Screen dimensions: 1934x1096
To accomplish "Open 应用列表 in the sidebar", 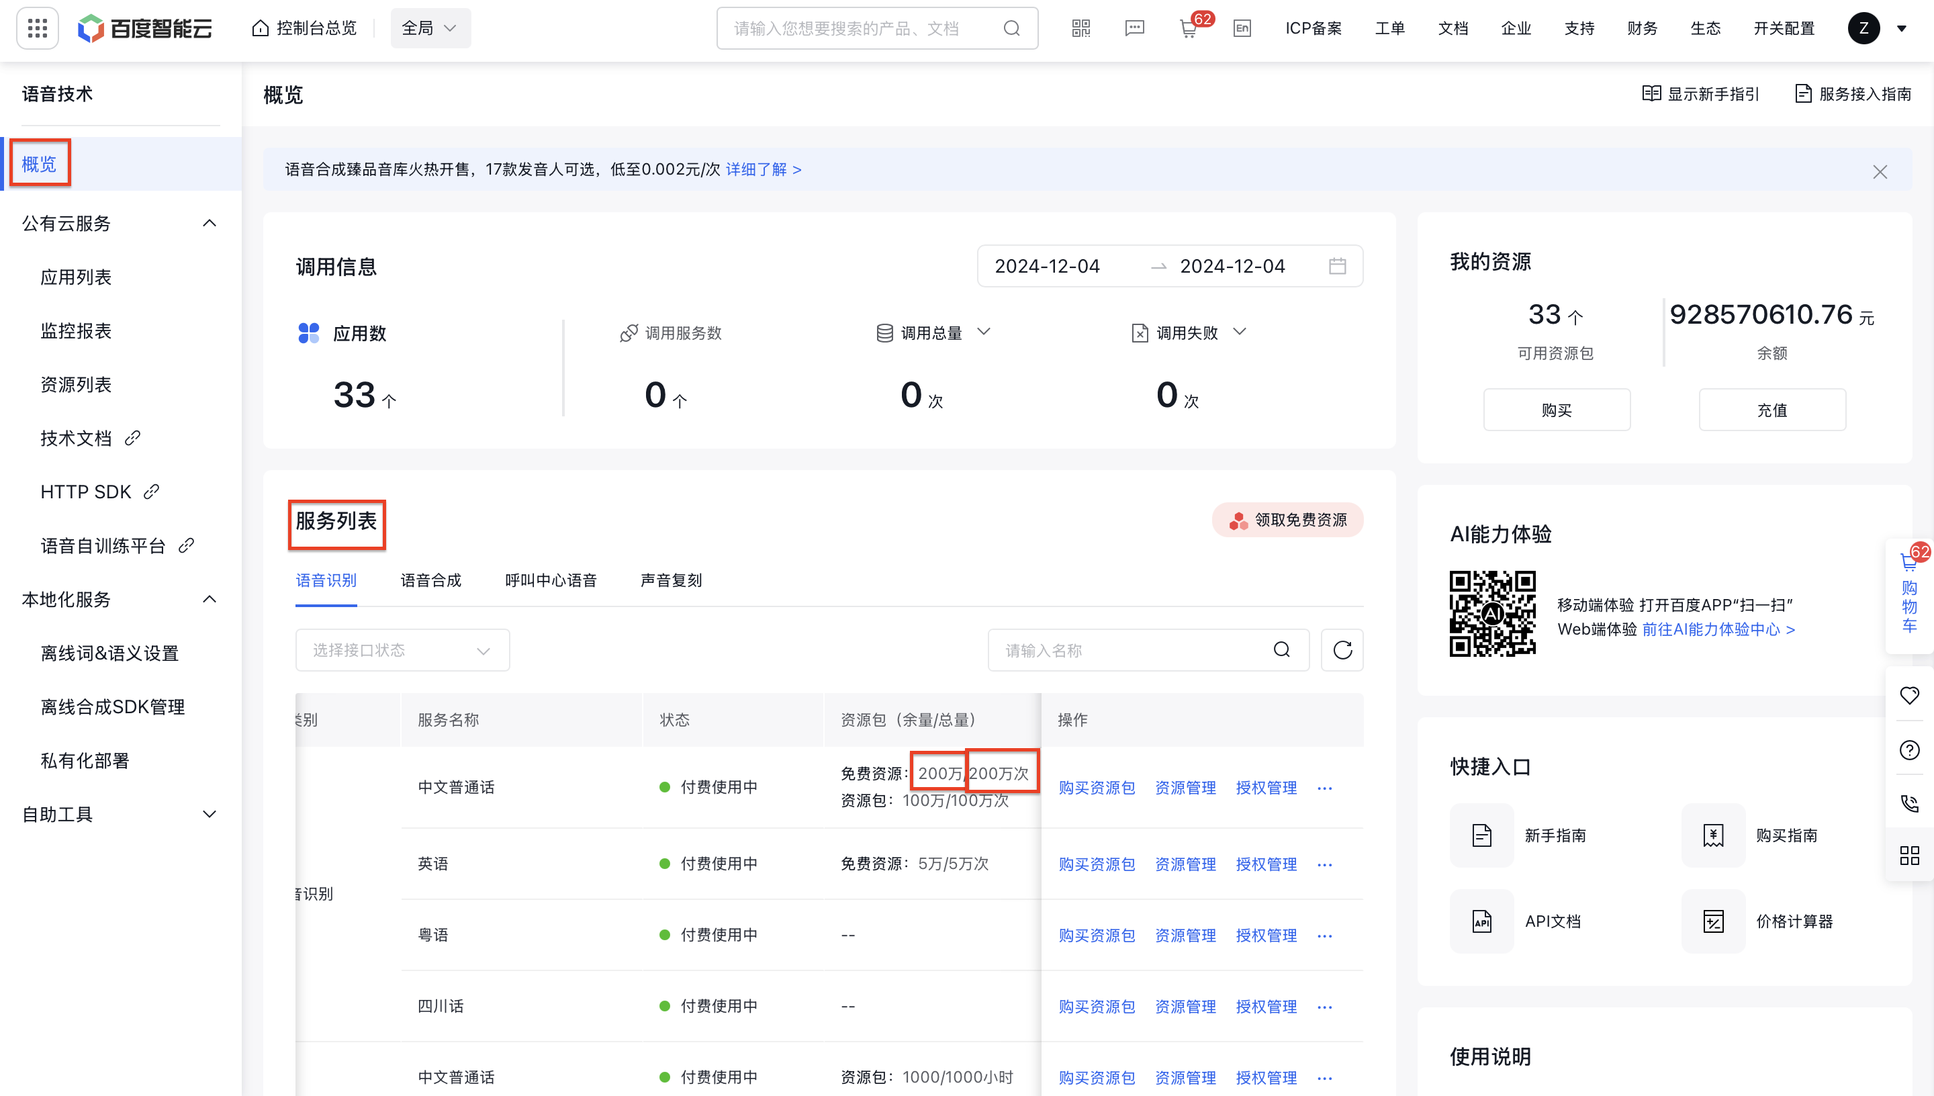I will pos(76,277).
